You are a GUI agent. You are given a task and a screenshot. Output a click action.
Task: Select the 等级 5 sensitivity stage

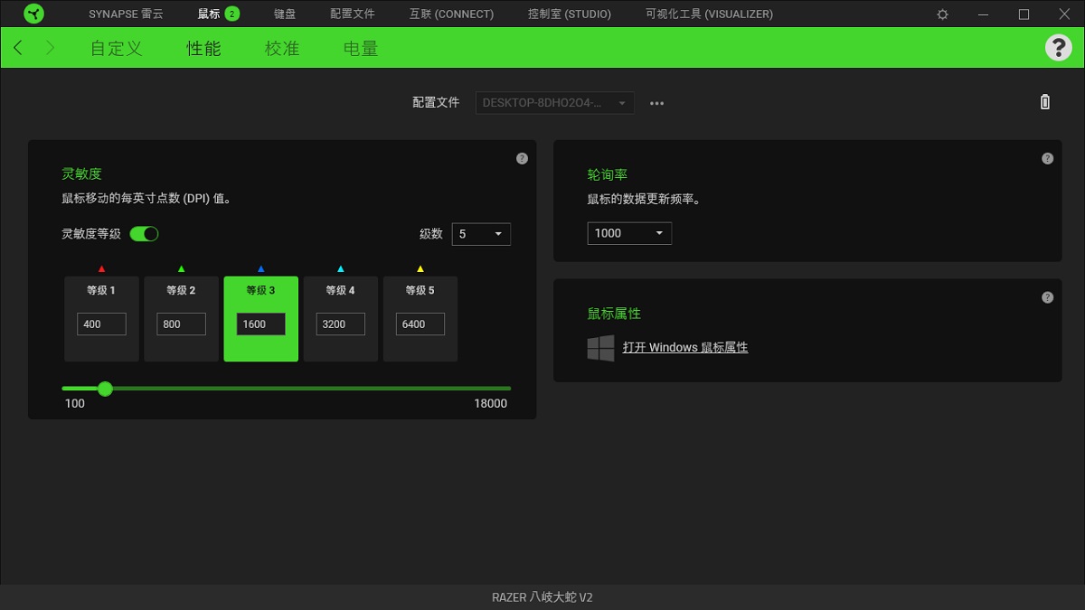420,319
